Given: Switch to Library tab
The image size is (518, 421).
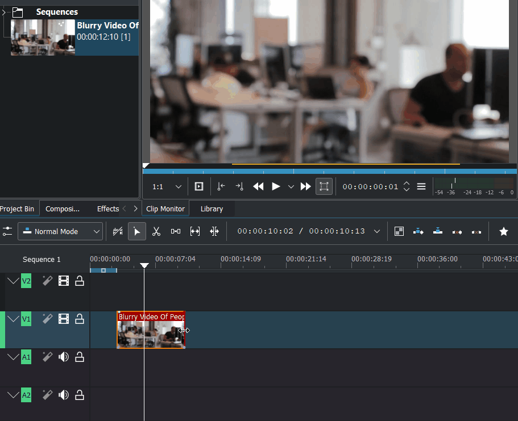Looking at the screenshot, I should [212, 209].
